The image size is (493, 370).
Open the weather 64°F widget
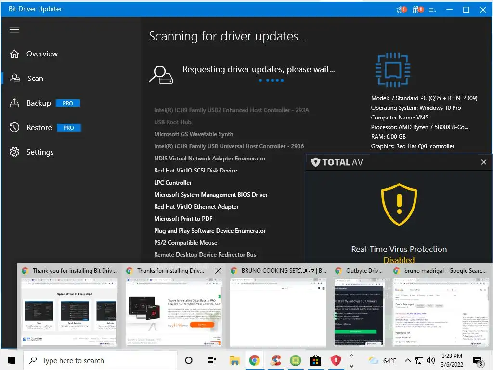[x=383, y=360]
